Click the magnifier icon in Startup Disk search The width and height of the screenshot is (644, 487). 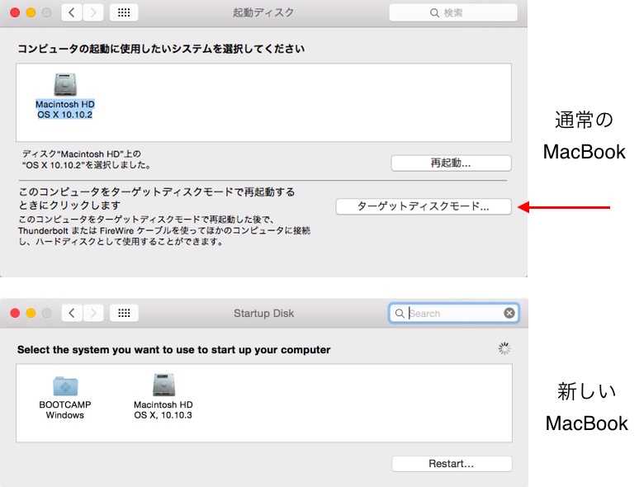[400, 314]
